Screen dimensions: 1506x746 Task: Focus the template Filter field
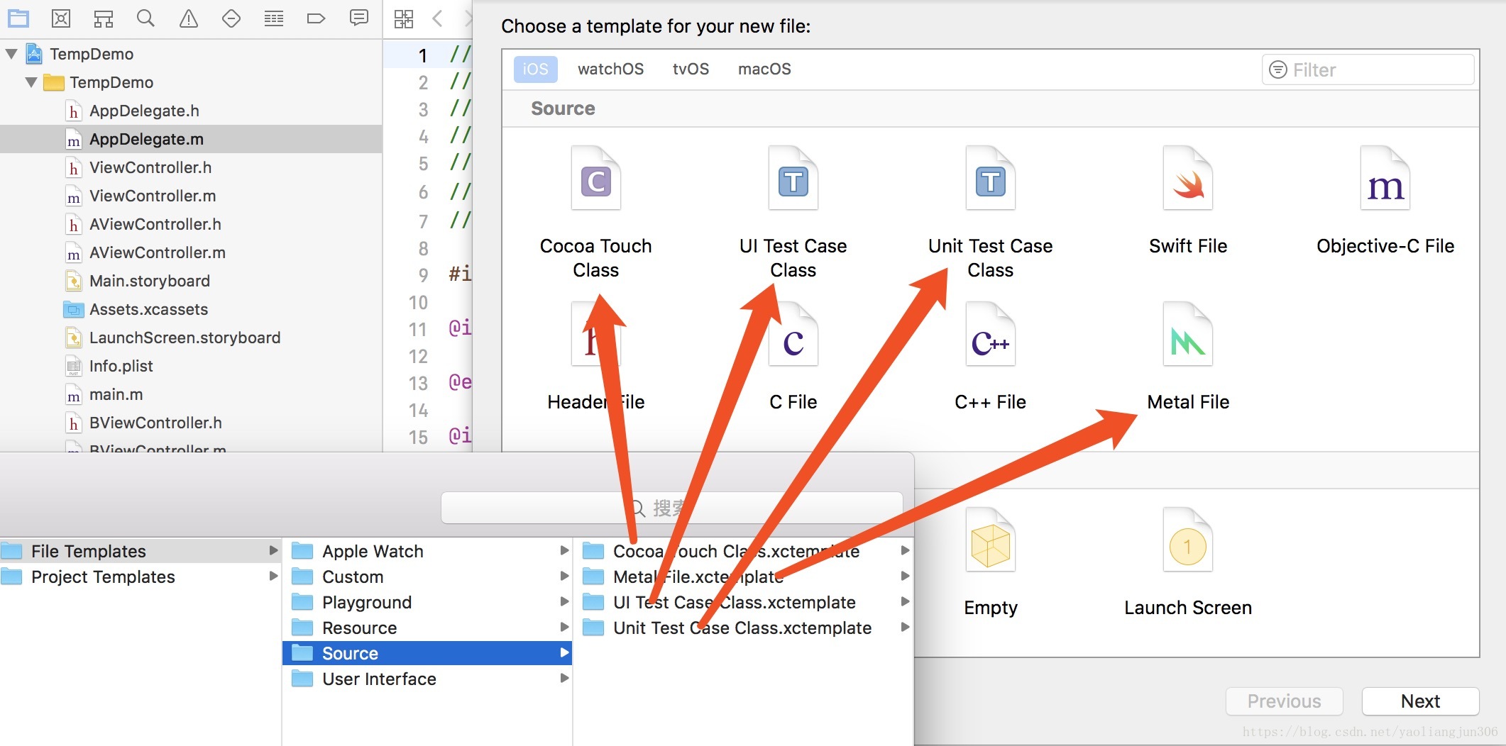(1368, 69)
